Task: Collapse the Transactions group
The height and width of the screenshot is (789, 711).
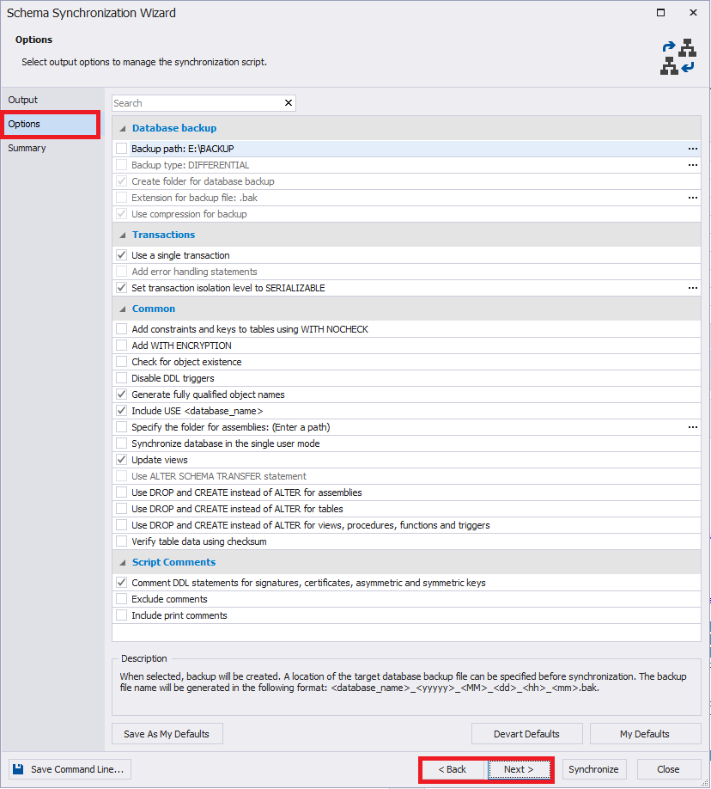Action: [123, 235]
